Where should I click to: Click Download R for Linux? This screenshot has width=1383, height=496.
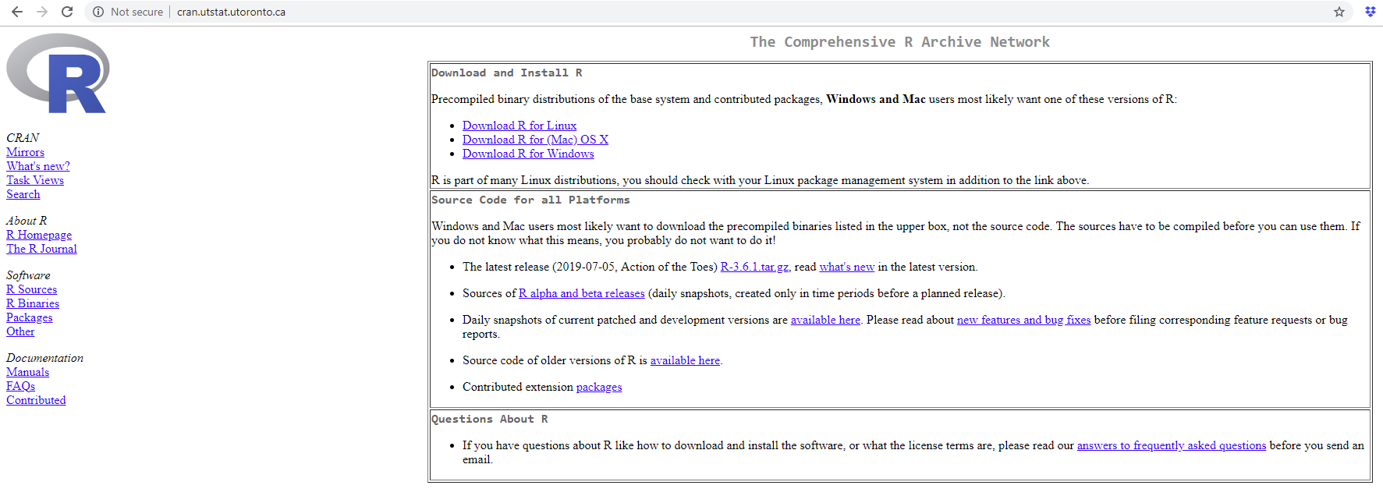520,126
